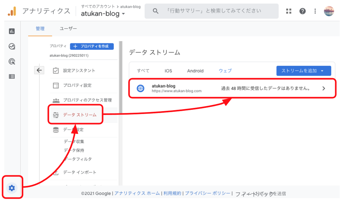Click the property column vertical scrollbar
Screen dimensions: 348x202
pos(121,77)
